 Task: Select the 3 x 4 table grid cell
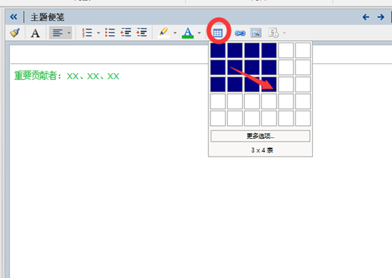tap(269, 84)
